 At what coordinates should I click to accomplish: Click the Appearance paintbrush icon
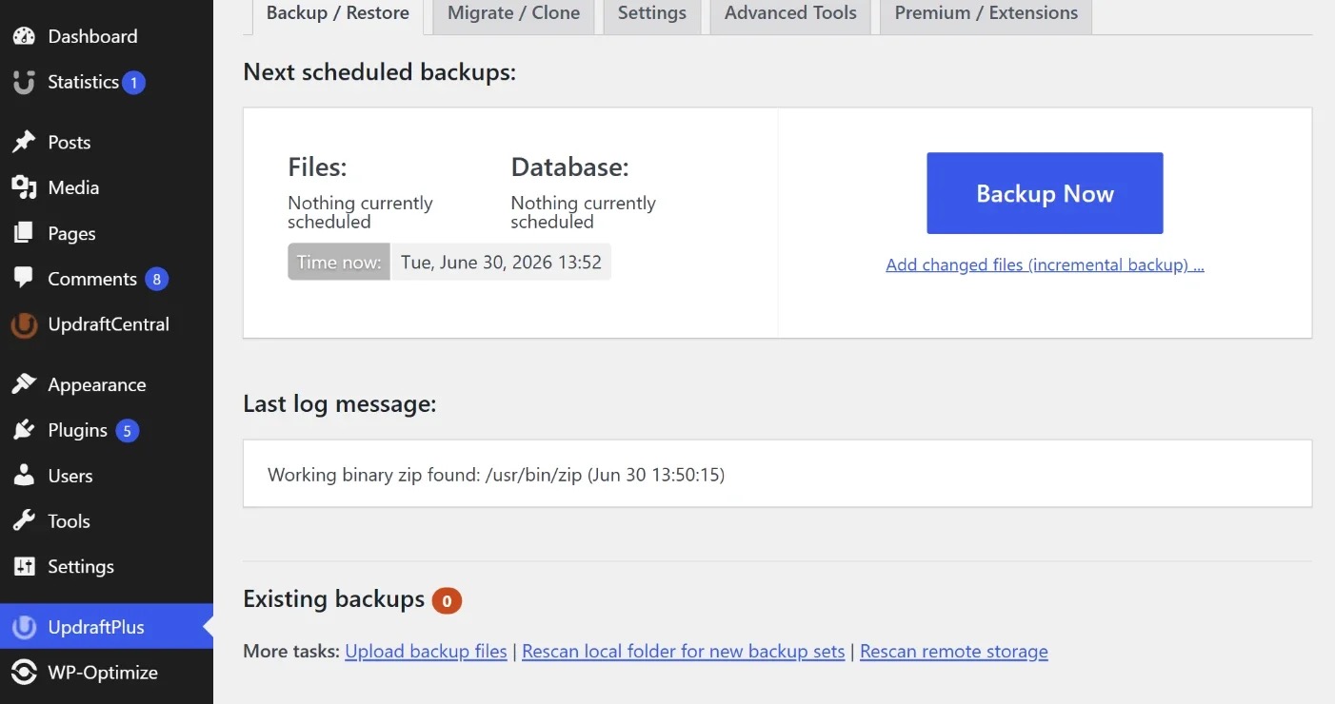[x=24, y=385]
